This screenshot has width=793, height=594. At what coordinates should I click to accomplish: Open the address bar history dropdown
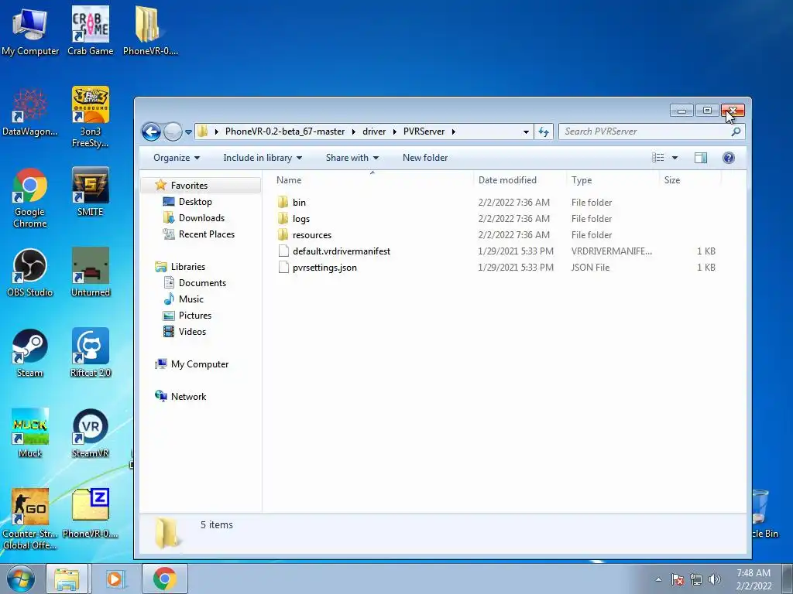pos(526,131)
